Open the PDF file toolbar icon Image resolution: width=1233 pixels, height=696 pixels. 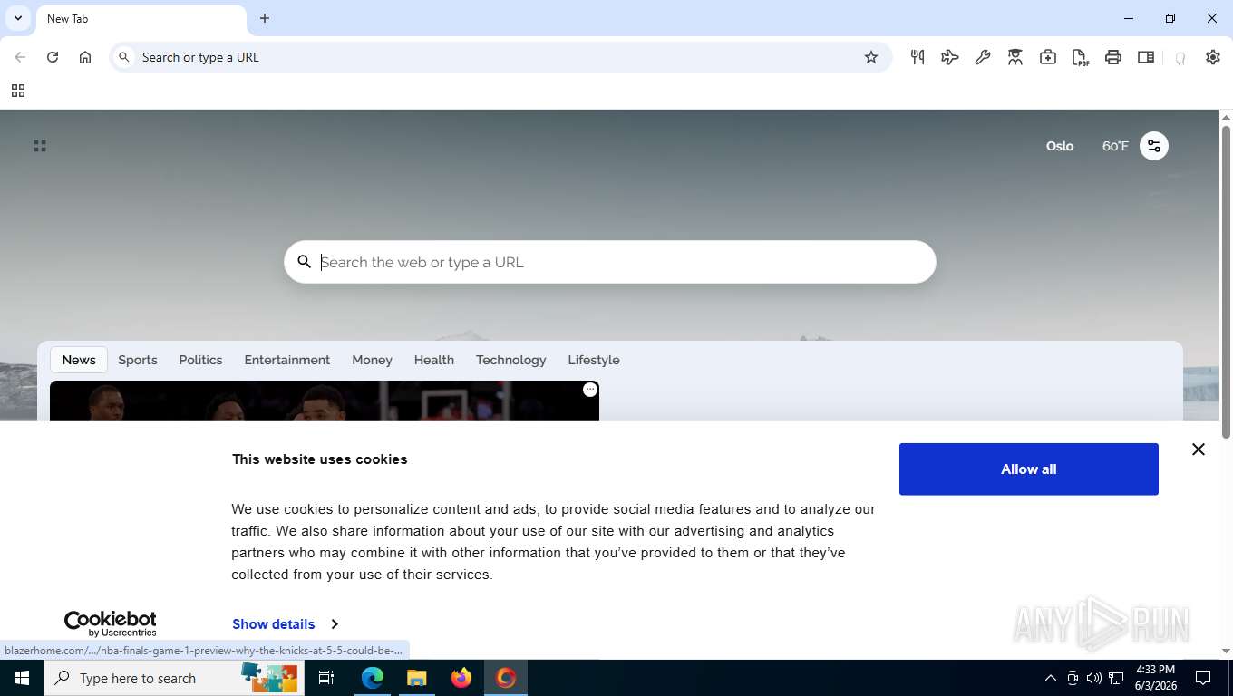[x=1081, y=57]
